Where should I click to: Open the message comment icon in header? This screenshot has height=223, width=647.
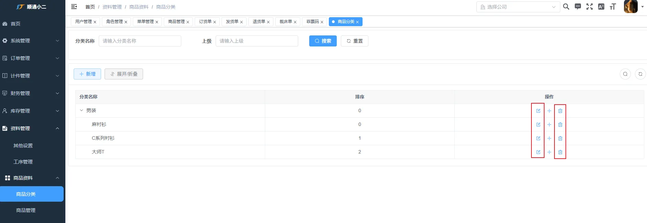578,7
